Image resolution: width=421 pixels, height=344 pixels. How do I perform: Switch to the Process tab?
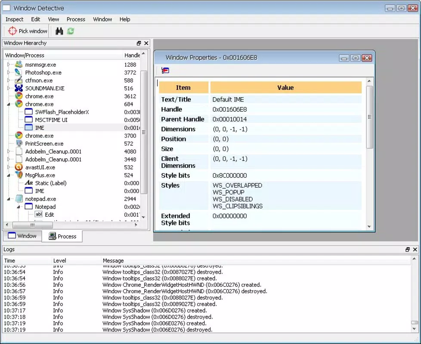[62, 236]
